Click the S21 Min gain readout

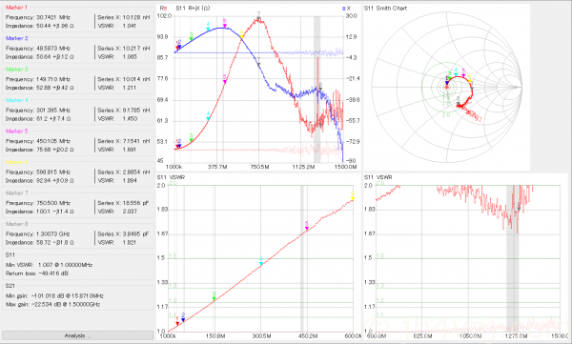click(x=54, y=295)
